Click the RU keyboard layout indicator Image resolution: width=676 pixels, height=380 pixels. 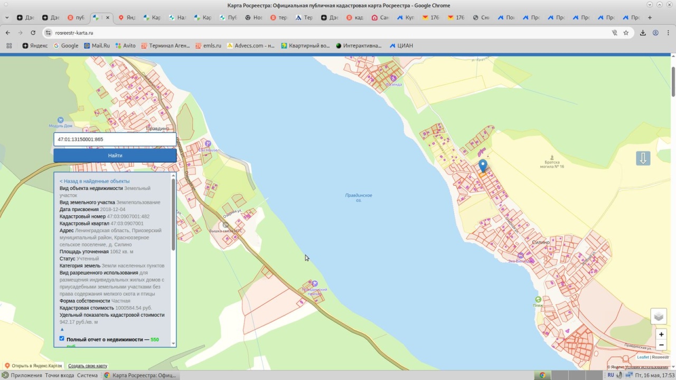[x=611, y=375]
